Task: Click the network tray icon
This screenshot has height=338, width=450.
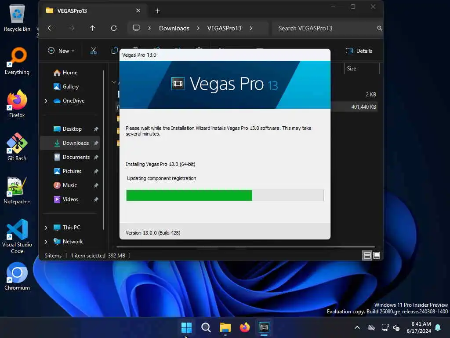Action: point(385,327)
